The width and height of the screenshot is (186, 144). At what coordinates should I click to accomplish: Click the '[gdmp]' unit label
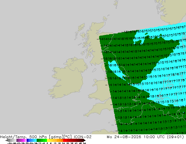[x=56, y=137]
